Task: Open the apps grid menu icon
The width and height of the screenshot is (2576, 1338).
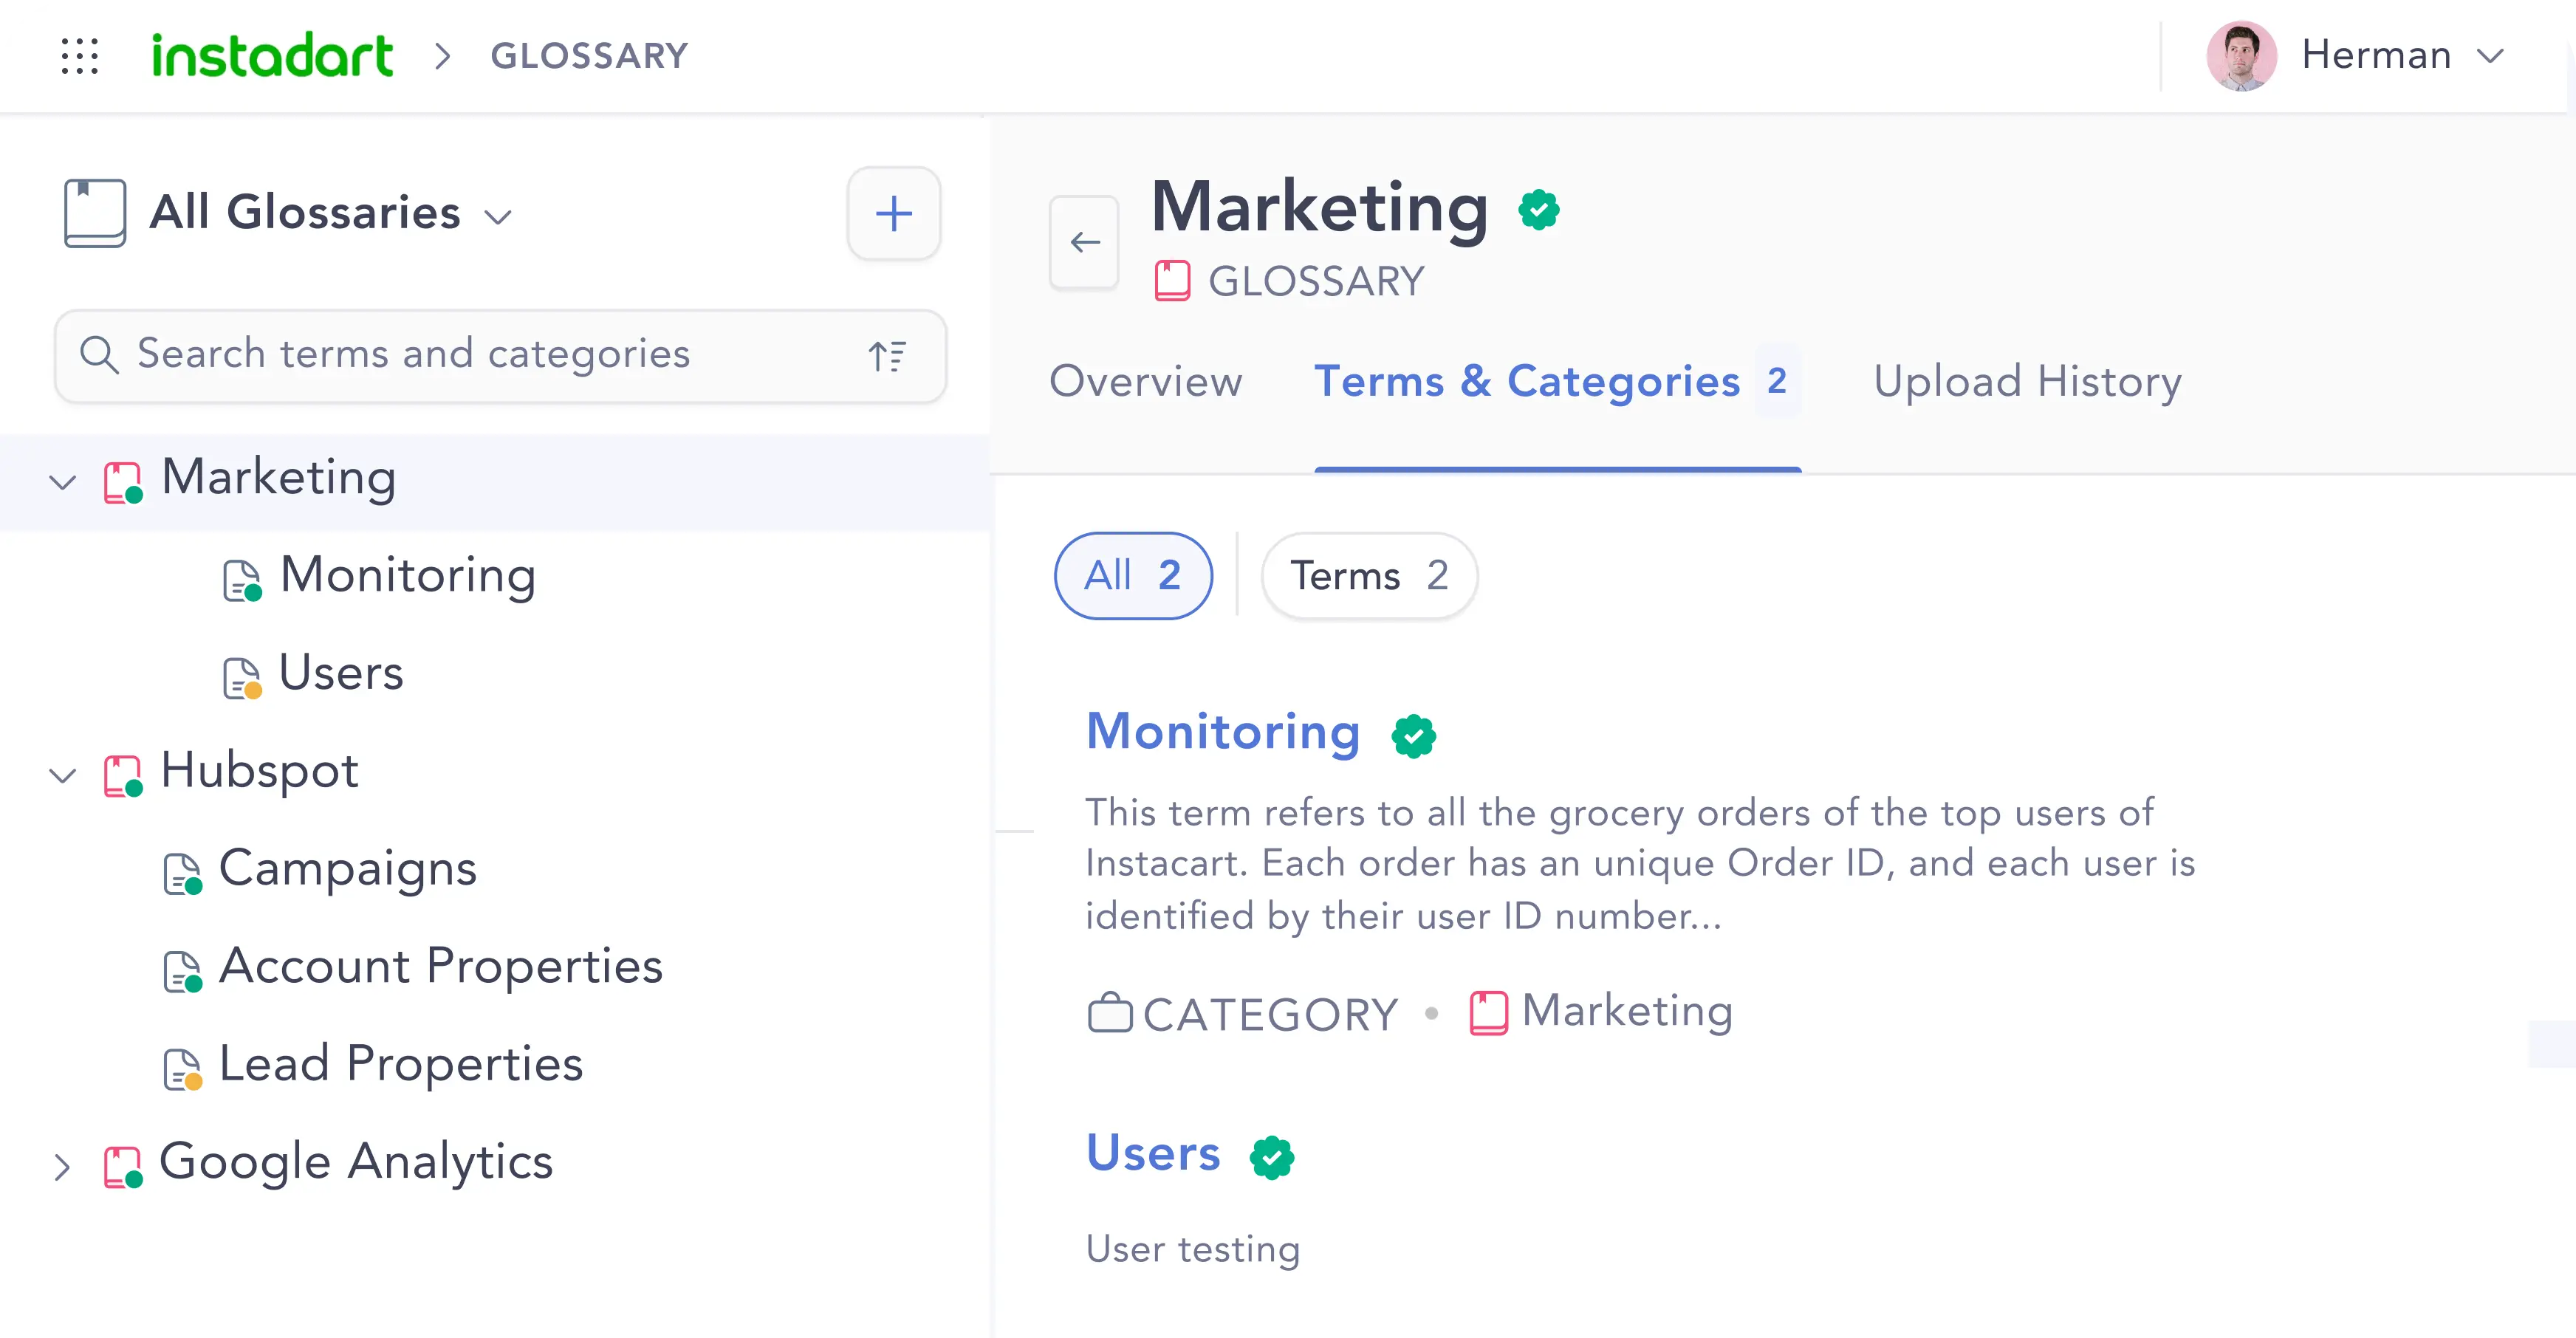Action: [x=79, y=56]
